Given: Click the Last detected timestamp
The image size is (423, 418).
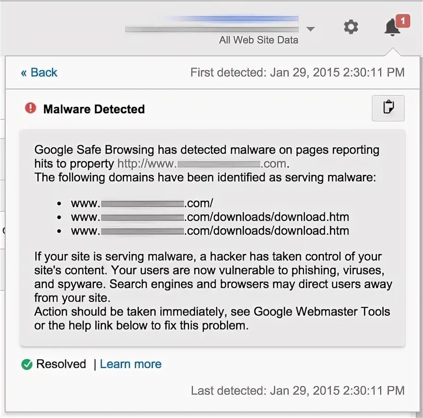Looking at the screenshot, I should (297, 391).
